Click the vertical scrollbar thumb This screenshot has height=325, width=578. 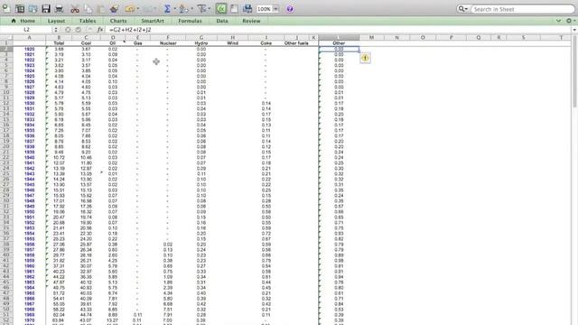574,72
